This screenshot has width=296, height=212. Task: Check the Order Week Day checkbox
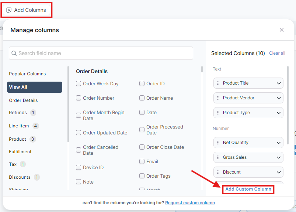[79, 84]
